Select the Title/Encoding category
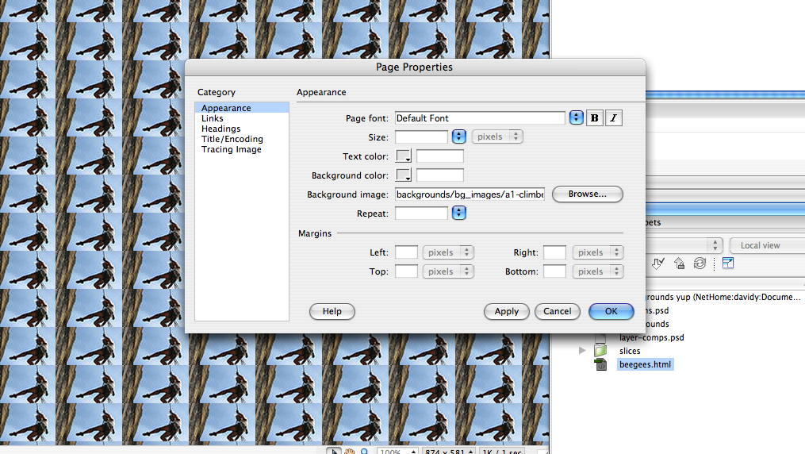 (232, 139)
